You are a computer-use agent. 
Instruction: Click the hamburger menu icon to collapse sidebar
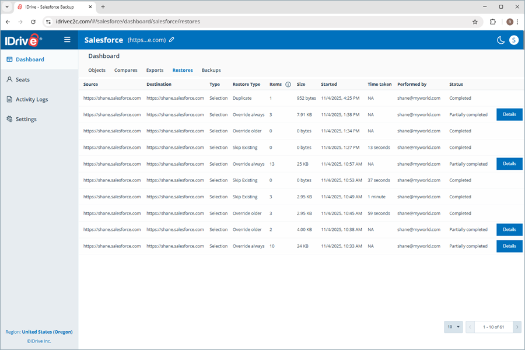tap(67, 40)
